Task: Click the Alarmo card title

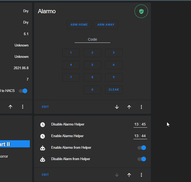Action: (x=47, y=11)
